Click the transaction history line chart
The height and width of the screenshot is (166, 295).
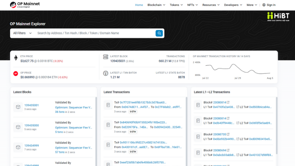pyautogui.click(x=238, y=69)
